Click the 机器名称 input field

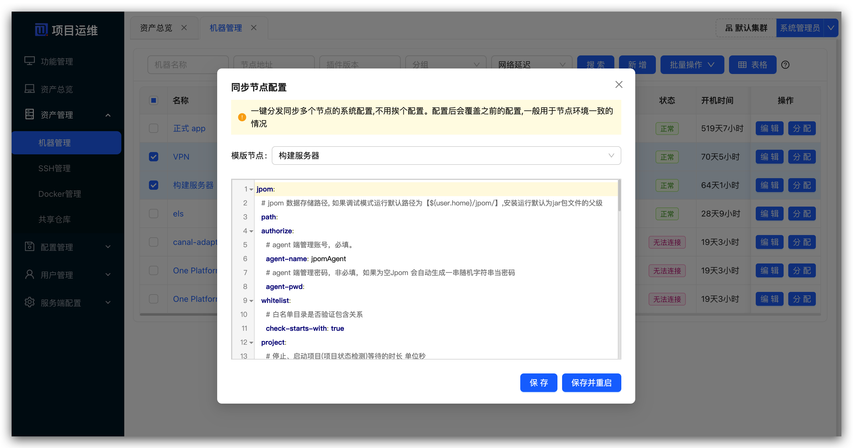pos(188,65)
